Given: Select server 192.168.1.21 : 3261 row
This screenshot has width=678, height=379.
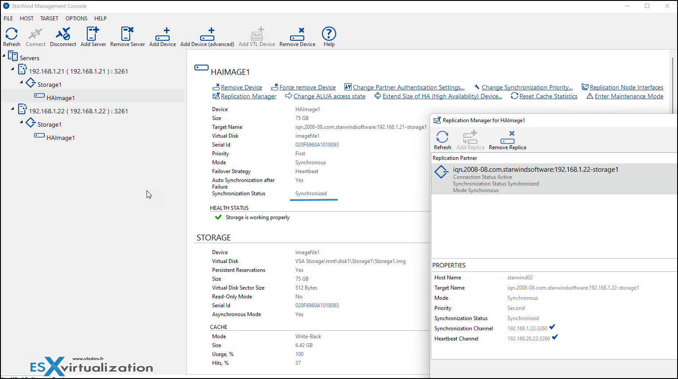Looking at the screenshot, I should [78, 71].
